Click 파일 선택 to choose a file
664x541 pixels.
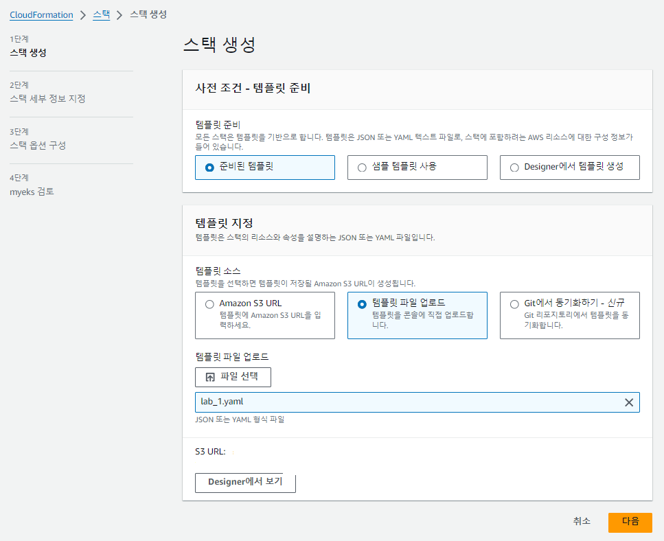point(233,377)
